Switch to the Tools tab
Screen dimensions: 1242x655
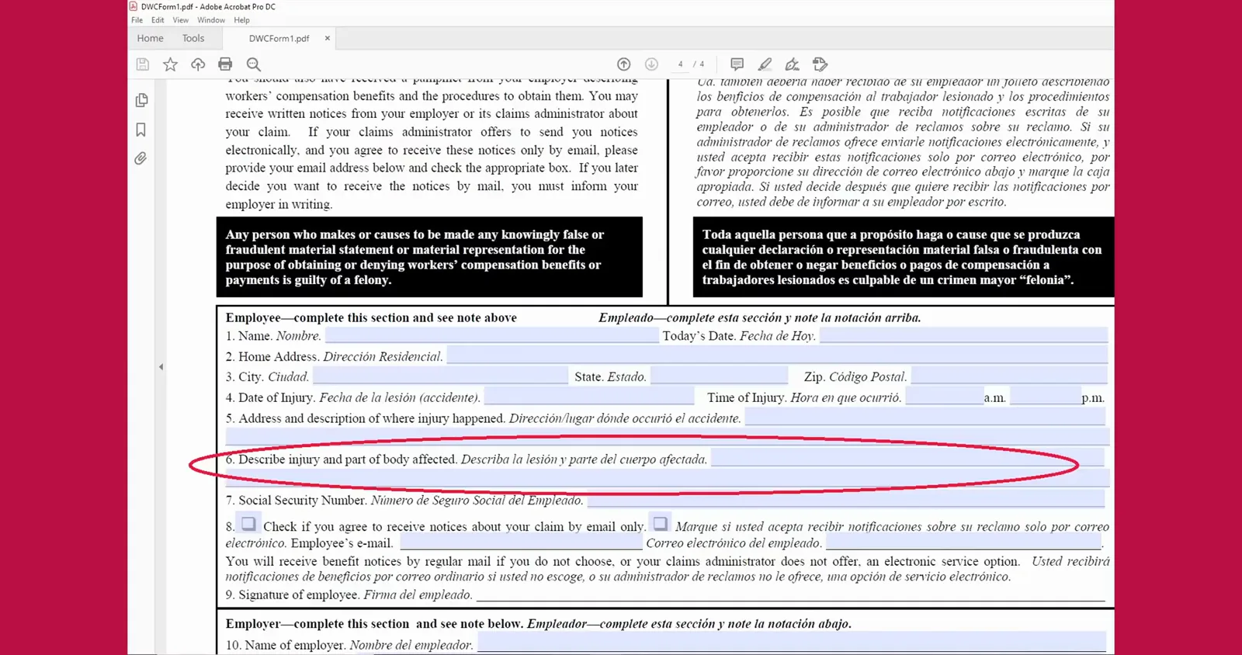193,38
